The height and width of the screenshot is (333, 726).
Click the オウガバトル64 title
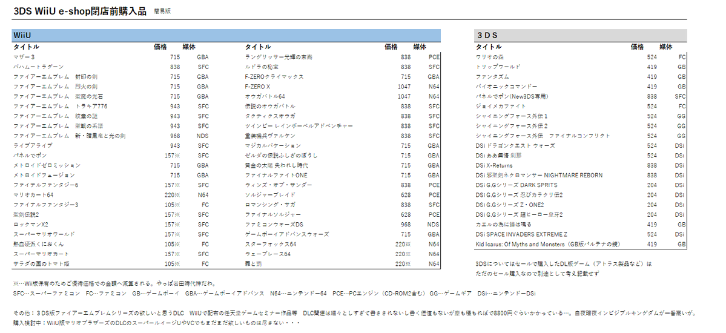(x=265, y=96)
